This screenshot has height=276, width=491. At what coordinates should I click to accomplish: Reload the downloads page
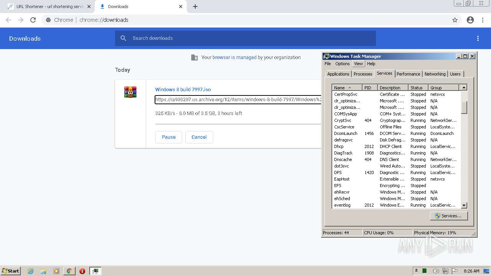pyautogui.click(x=33, y=20)
